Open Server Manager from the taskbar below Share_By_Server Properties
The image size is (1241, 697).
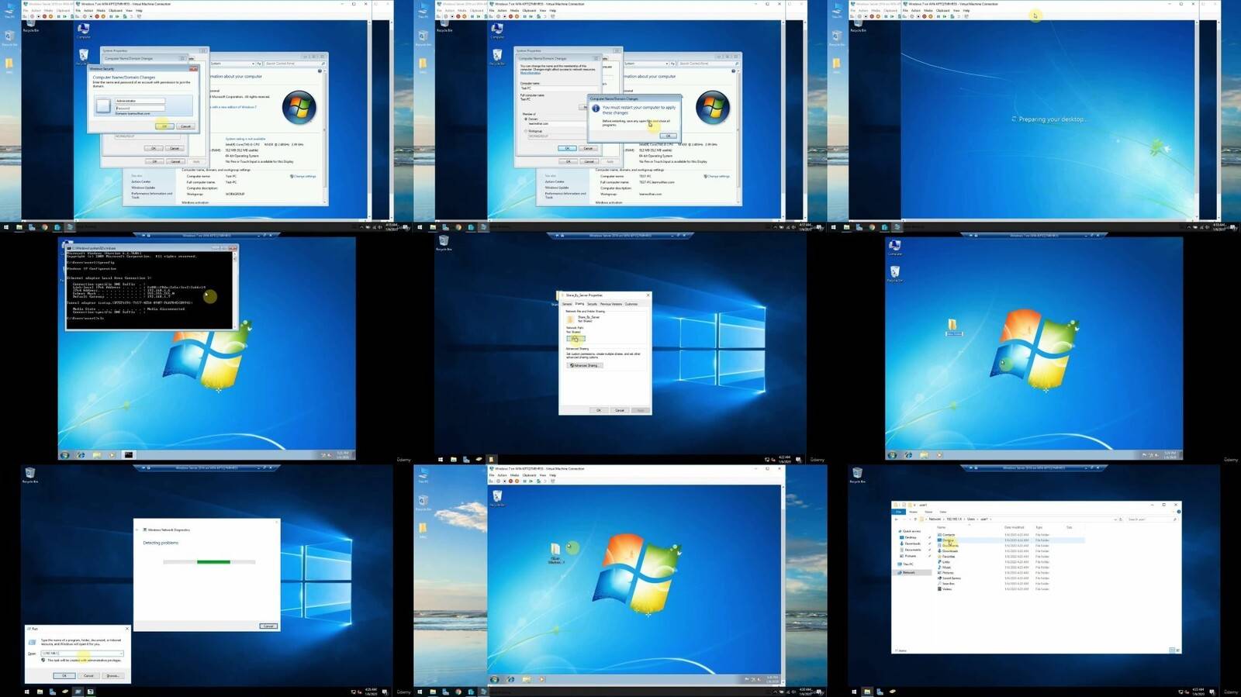[x=466, y=460]
